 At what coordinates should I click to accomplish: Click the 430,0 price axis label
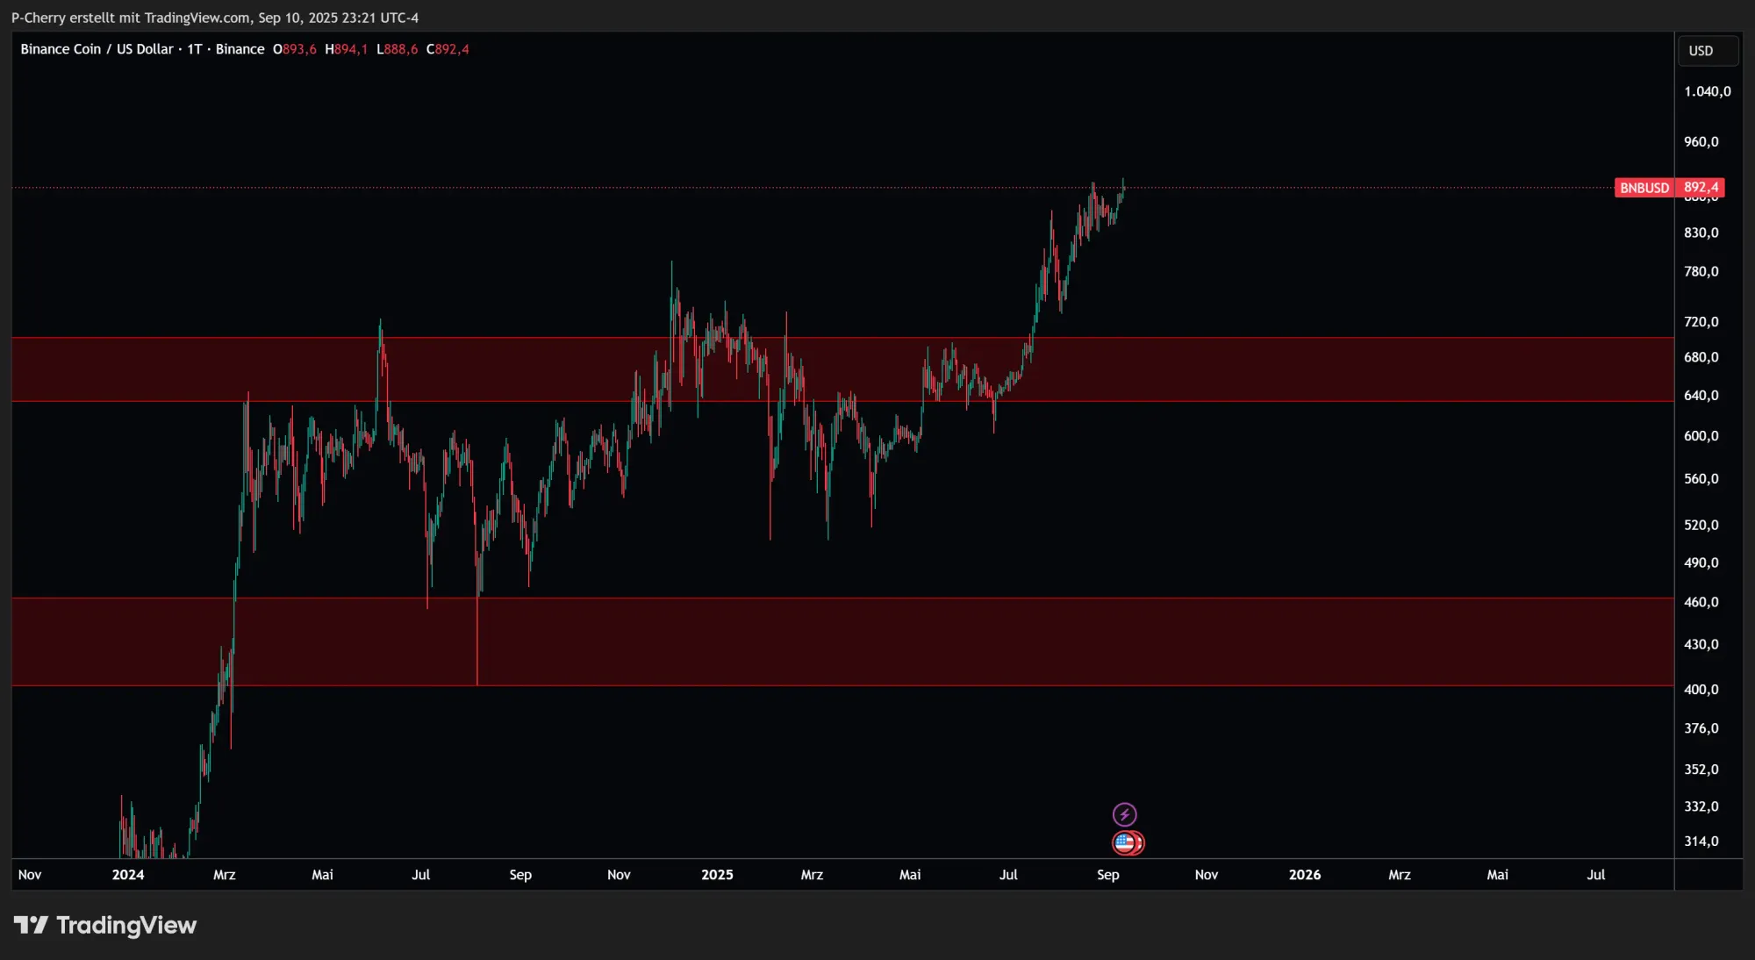pyautogui.click(x=1701, y=644)
